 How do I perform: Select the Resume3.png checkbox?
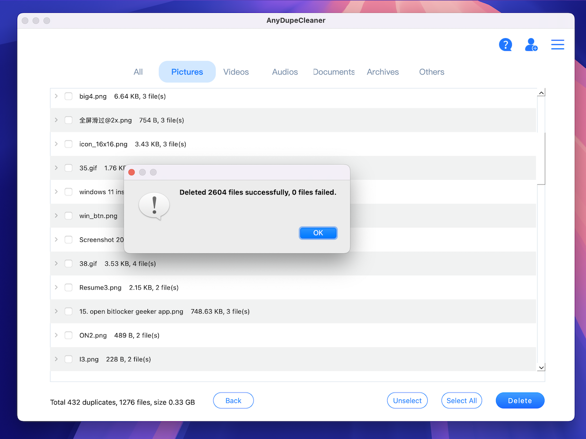pyautogui.click(x=68, y=288)
